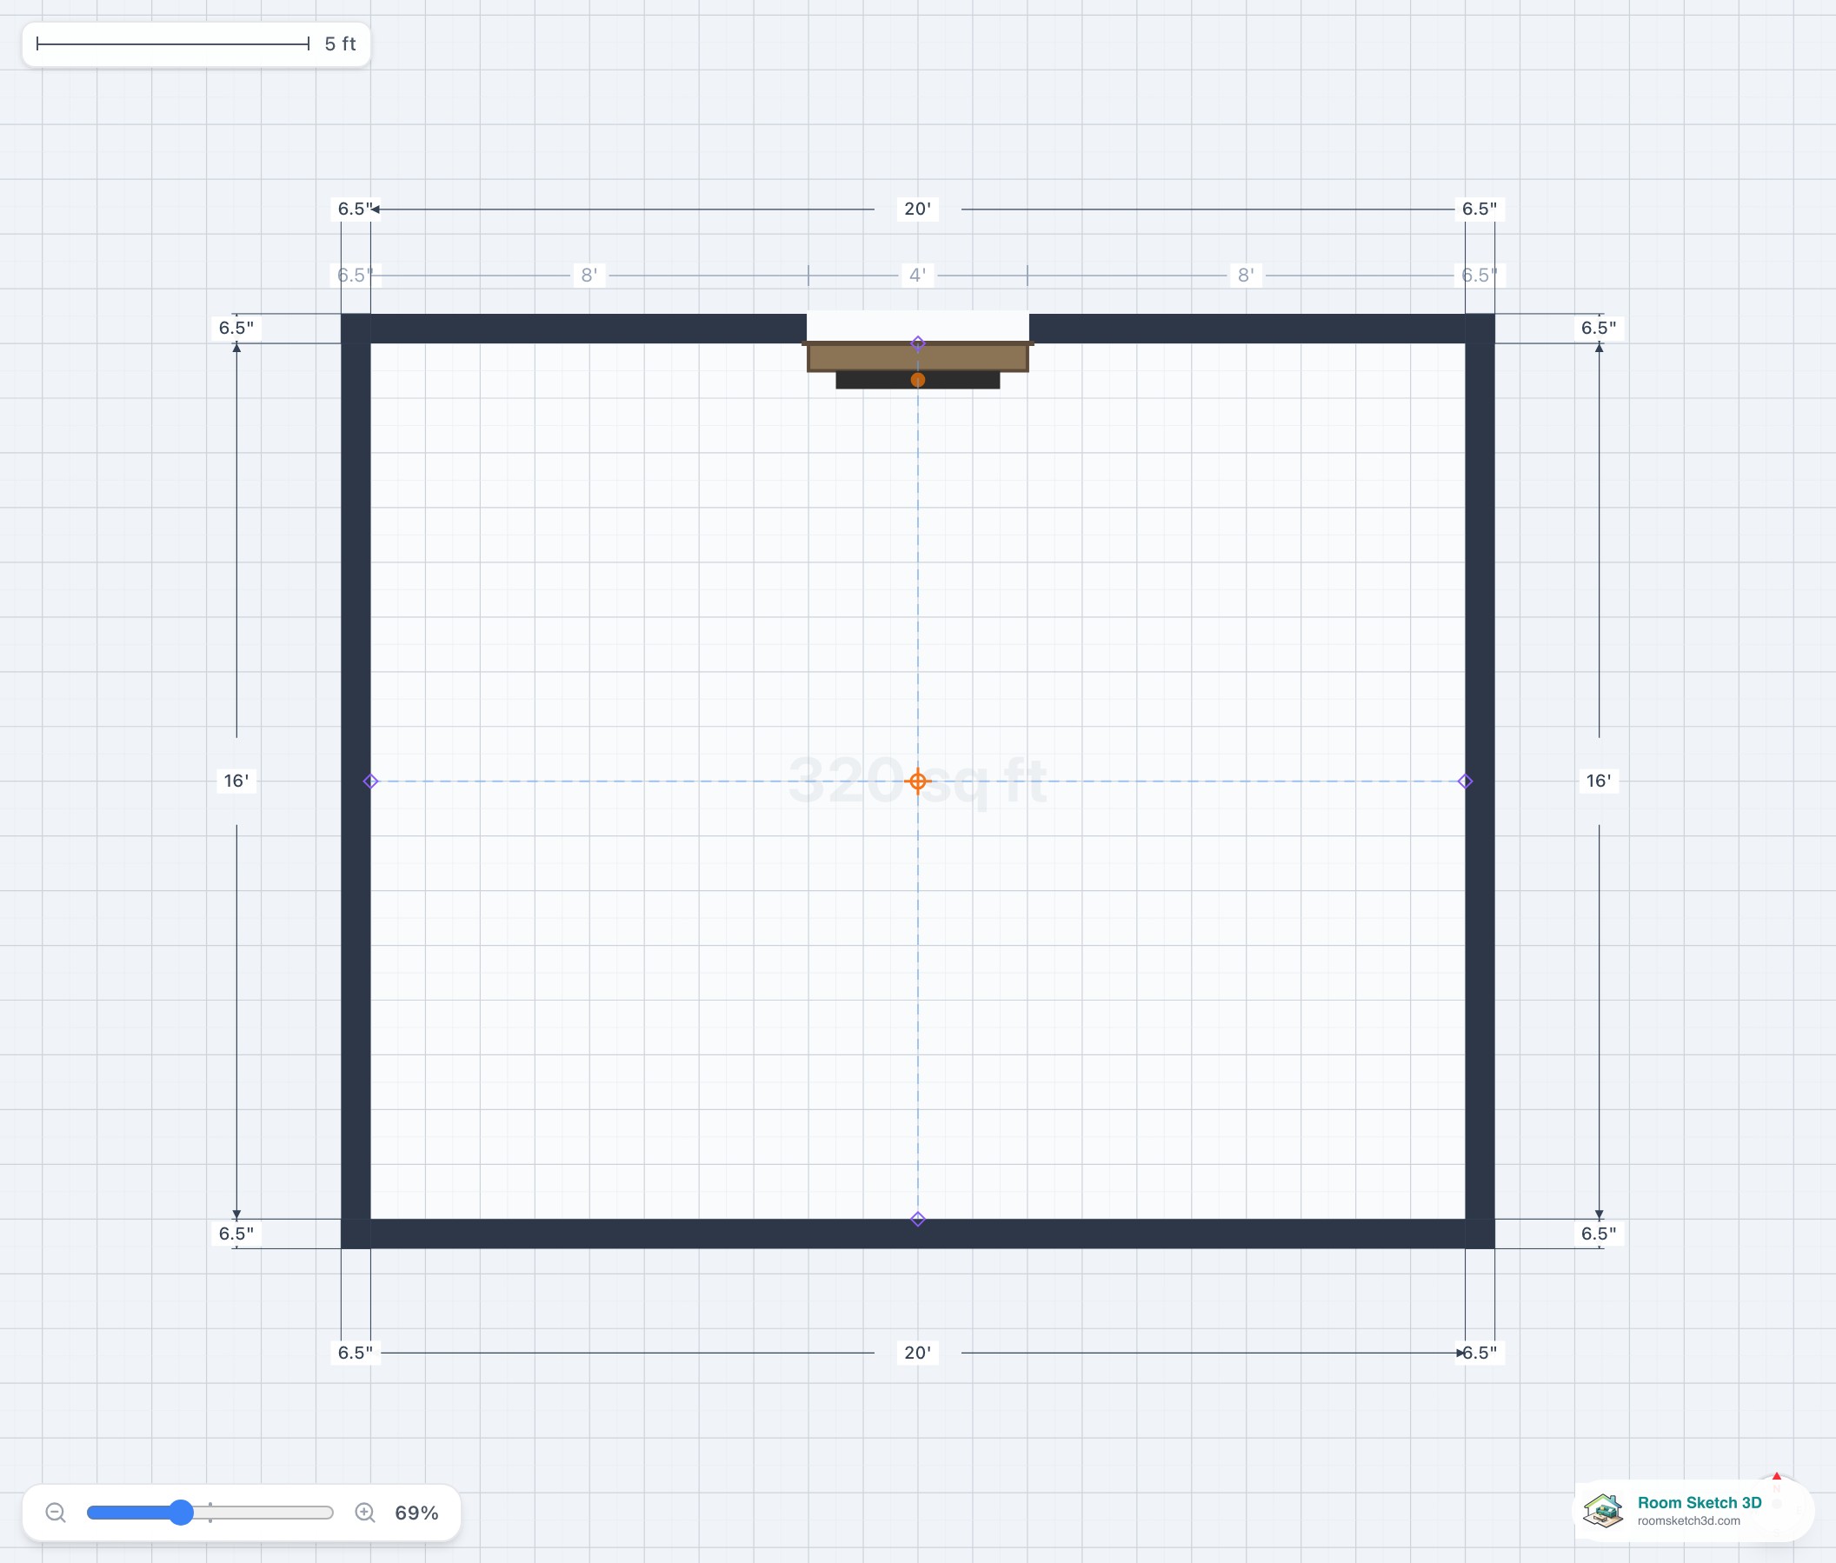Open the roomsketch3d.com link

click(x=1688, y=1520)
